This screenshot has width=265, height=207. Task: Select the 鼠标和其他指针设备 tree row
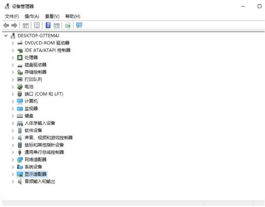coord(44,145)
